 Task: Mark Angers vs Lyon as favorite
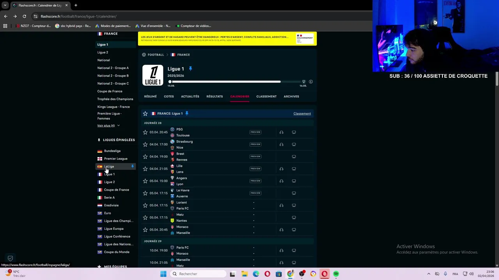(145, 181)
